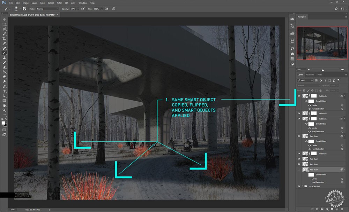Open the Opacity slider dropdown arrow

point(78,9)
